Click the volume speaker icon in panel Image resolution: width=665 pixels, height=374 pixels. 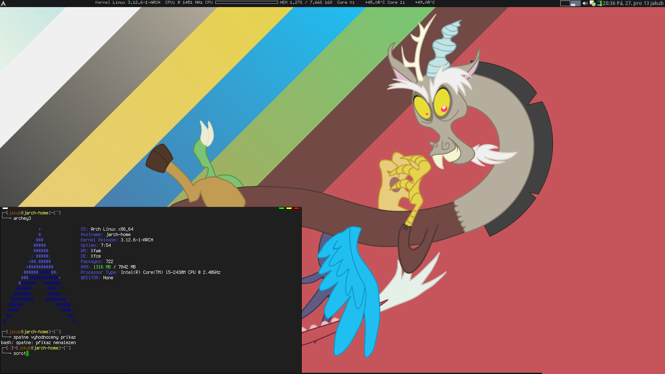pyautogui.click(x=585, y=3)
